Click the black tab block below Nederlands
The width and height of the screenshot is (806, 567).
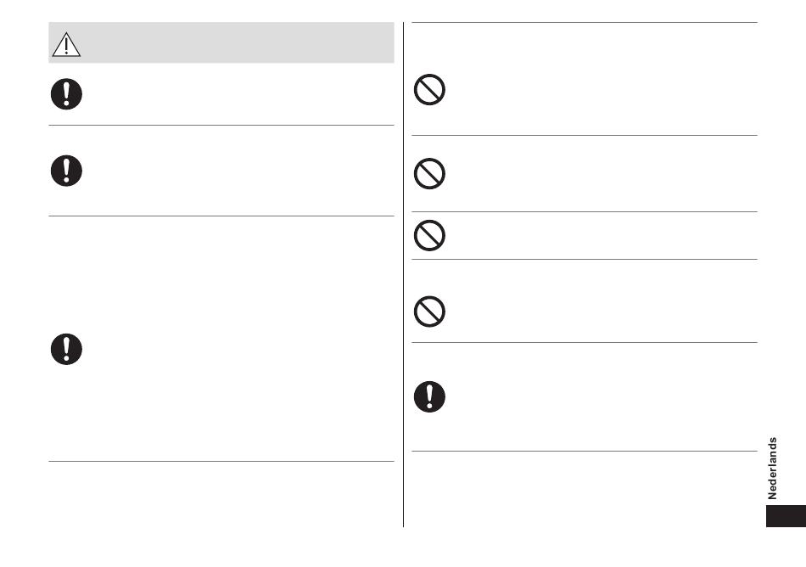pyautogui.click(x=786, y=516)
